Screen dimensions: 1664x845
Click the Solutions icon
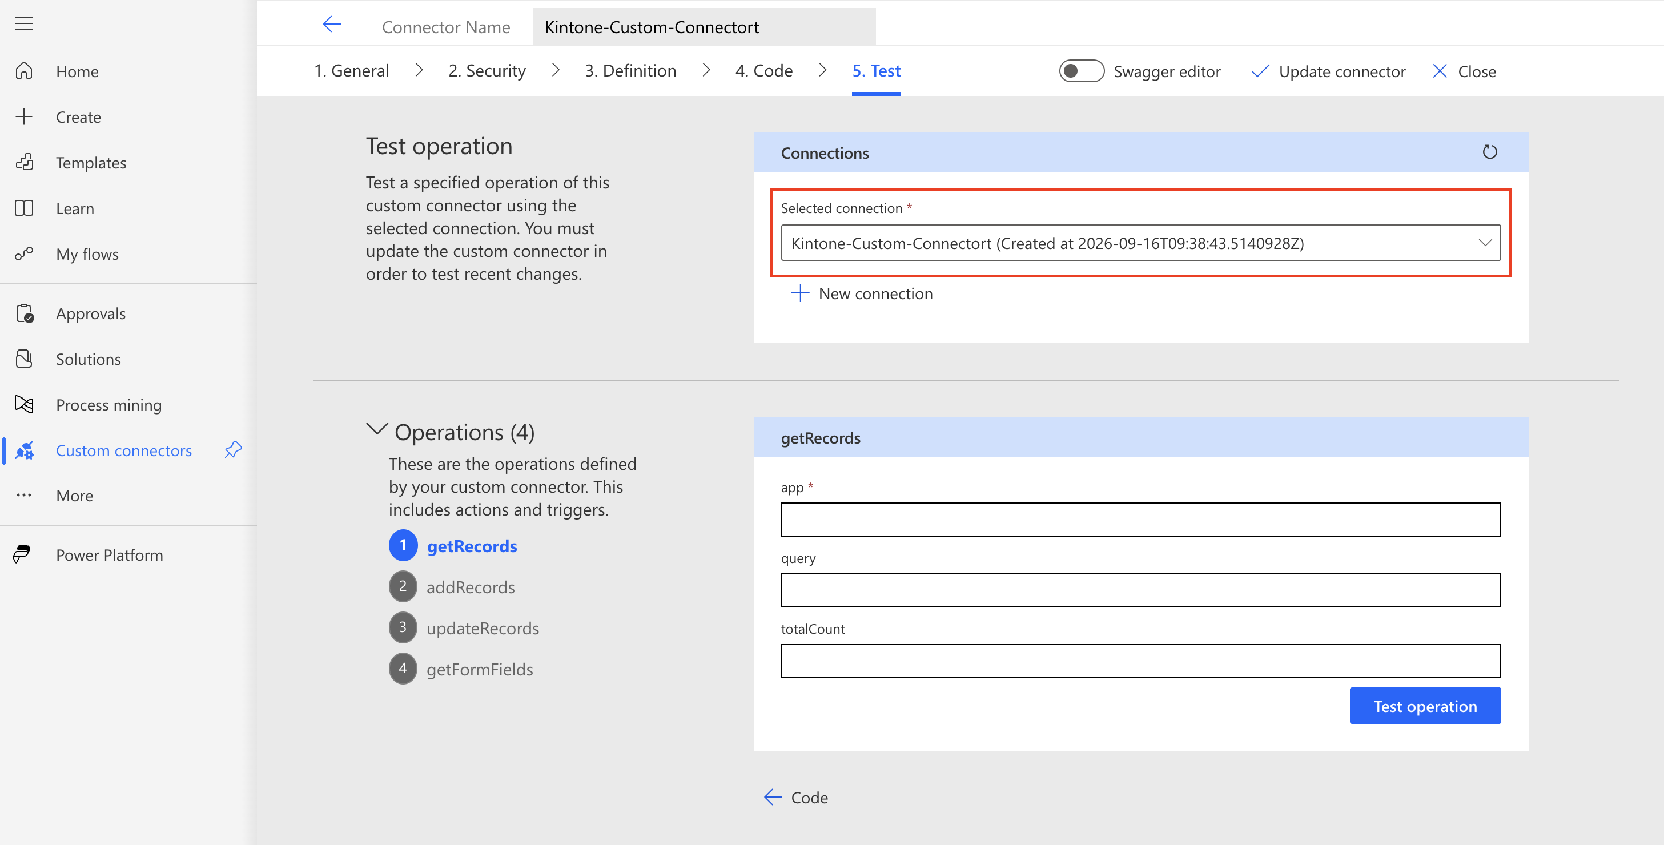[24, 359]
